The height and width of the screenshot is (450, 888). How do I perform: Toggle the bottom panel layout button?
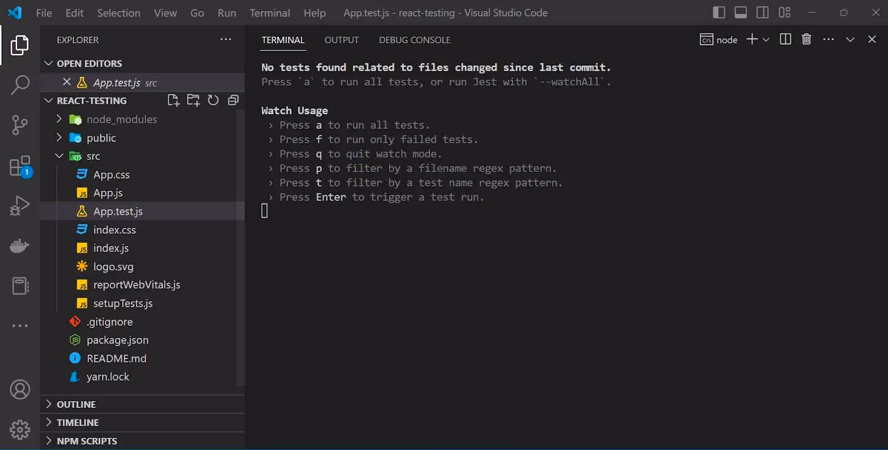pyautogui.click(x=741, y=12)
